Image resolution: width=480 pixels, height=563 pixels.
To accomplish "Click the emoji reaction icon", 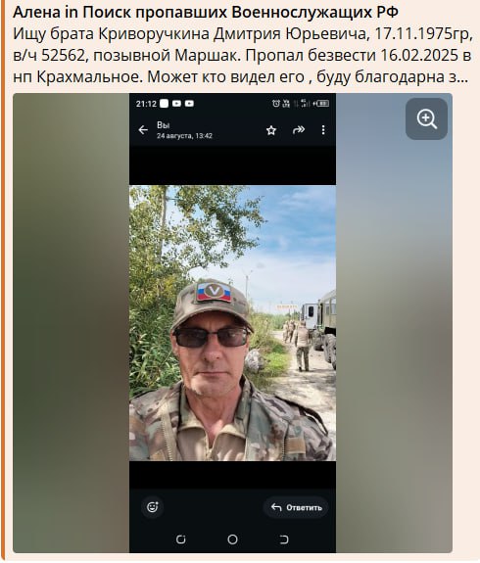I will tap(153, 507).
